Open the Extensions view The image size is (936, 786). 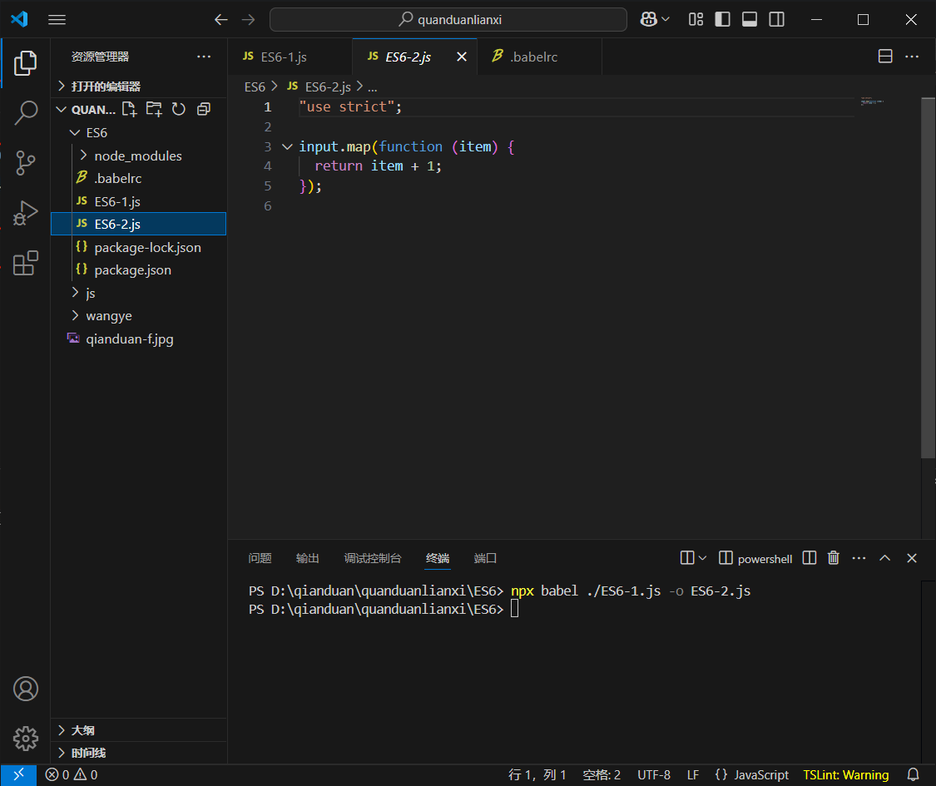point(26,263)
